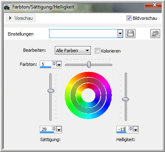Click the Farbton input field showing 5
This screenshot has width=165, height=152.
coord(46,64)
